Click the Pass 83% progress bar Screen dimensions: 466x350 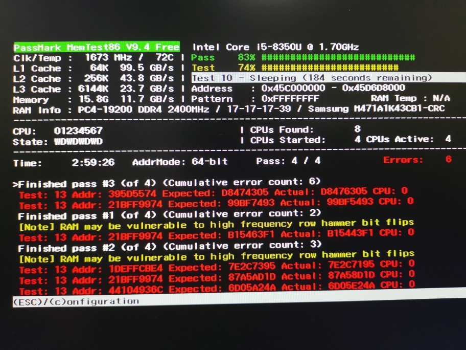(303, 57)
